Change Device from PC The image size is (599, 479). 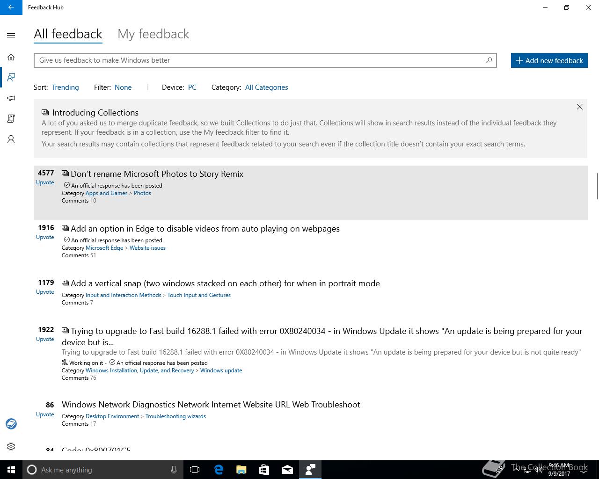pos(192,87)
